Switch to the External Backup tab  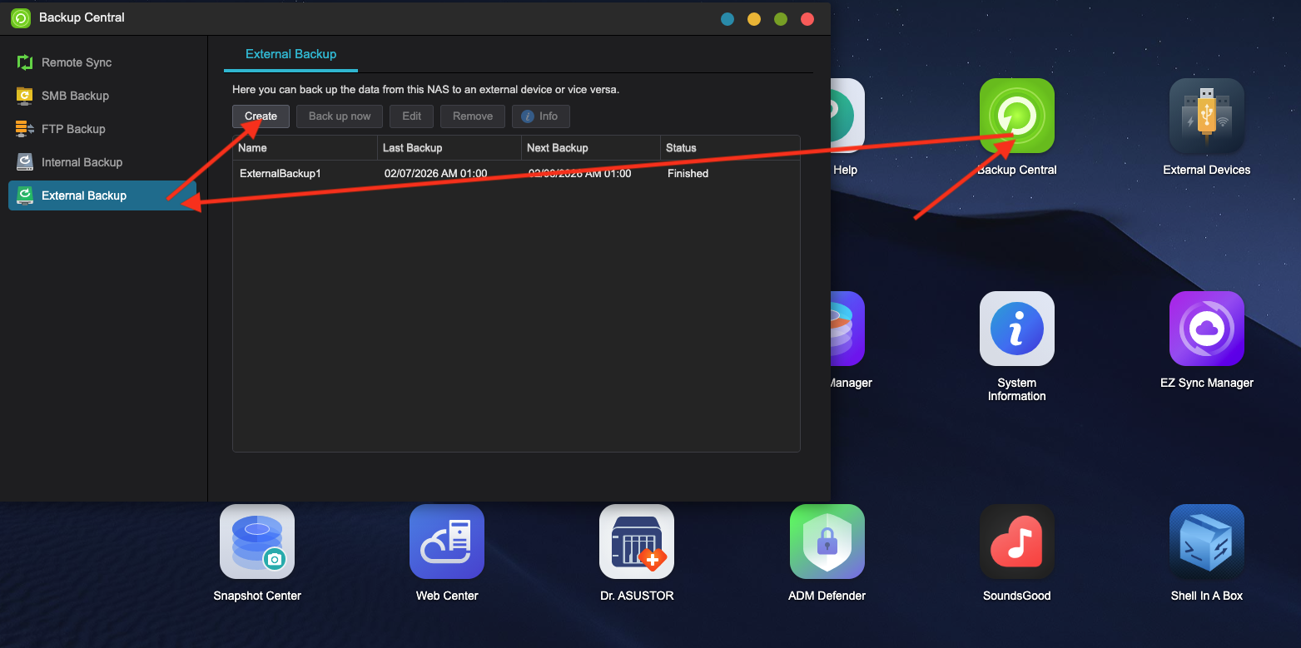[290, 54]
